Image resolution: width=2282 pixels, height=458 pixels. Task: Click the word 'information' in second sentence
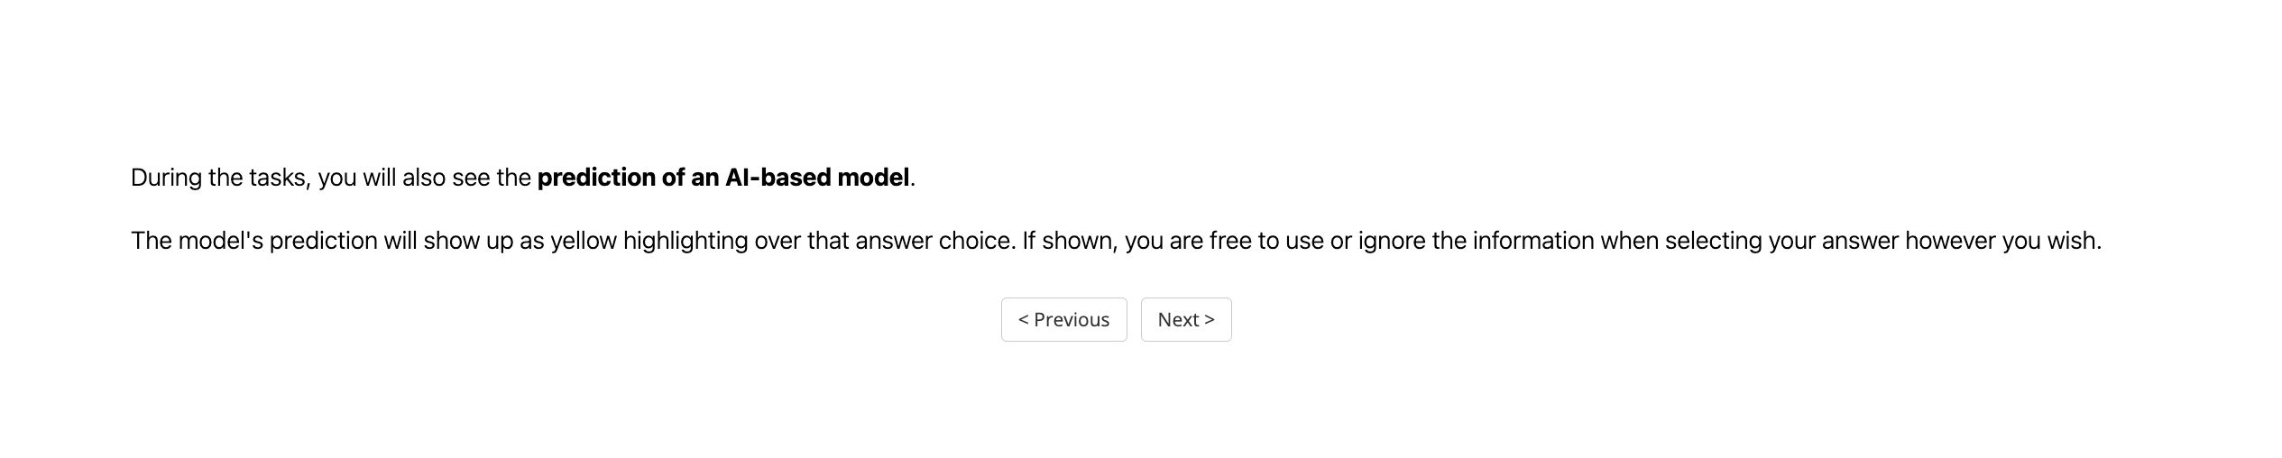pyautogui.click(x=1532, y=242)
